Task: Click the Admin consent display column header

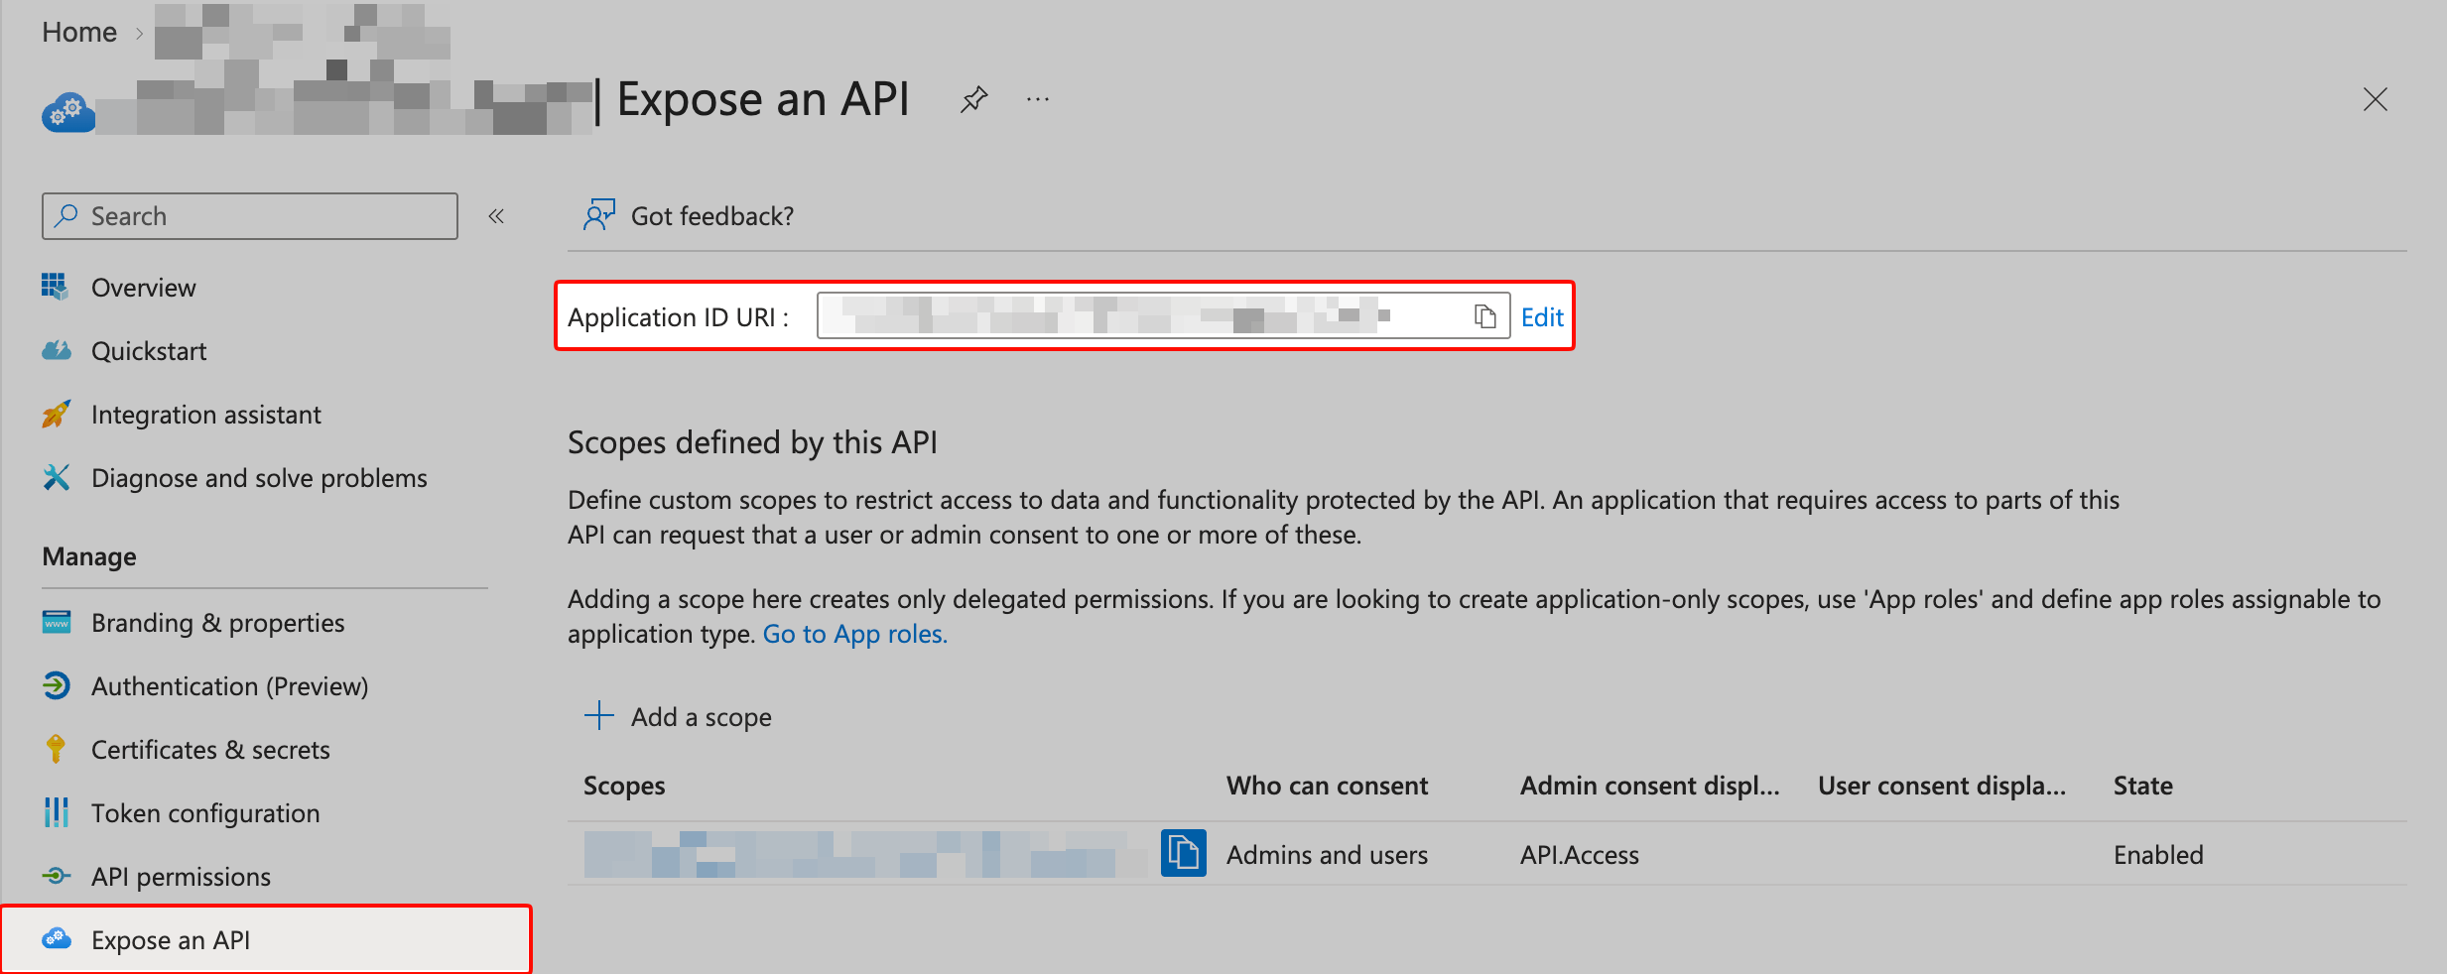Action: click(x=1649, y=786)
